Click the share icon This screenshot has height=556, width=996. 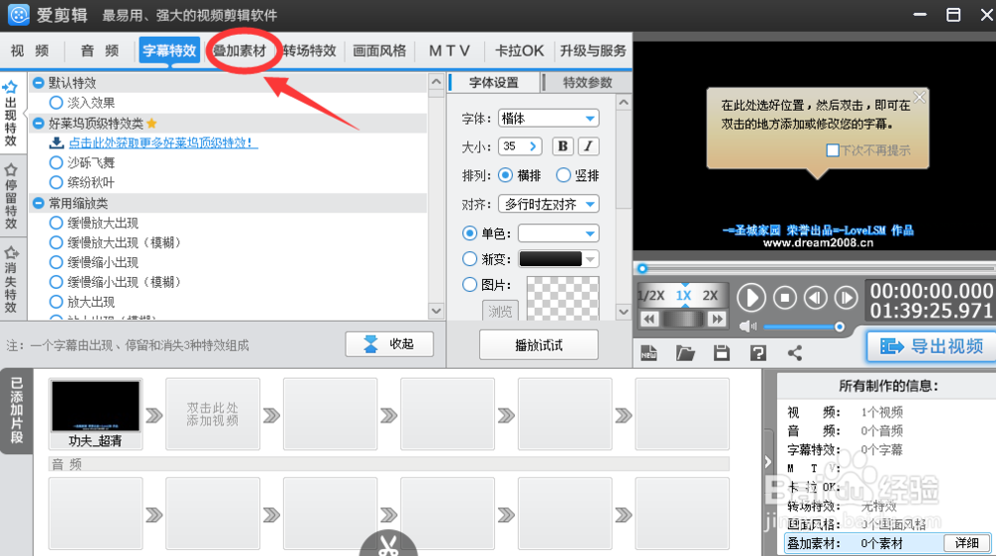795,353
